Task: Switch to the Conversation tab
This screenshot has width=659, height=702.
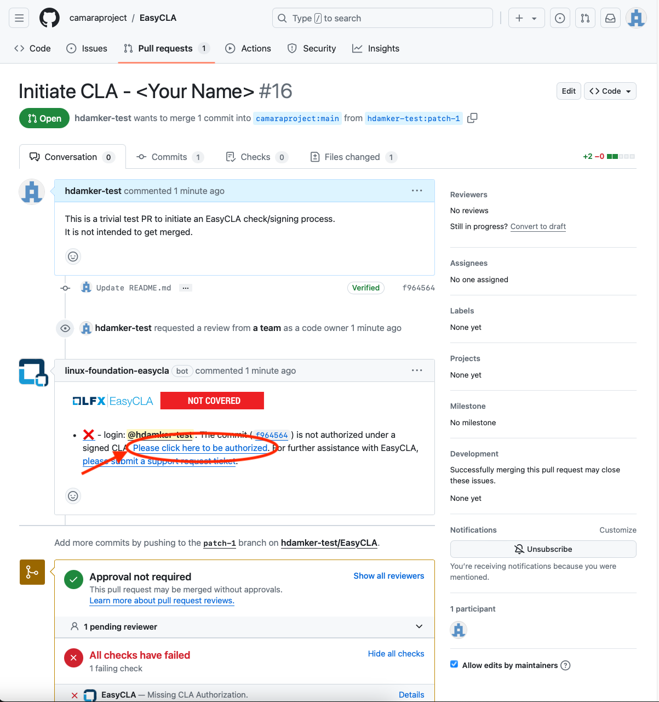Action: click(72, 157)
